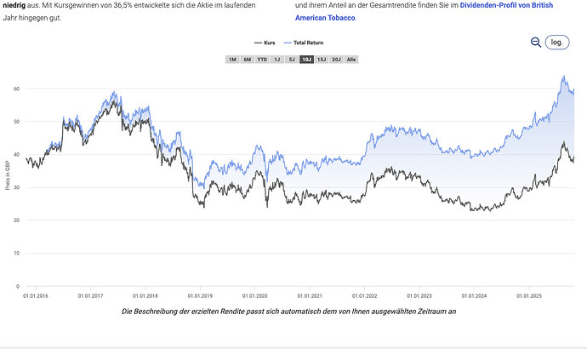Click the 01.01.2016 x-axis date label

pyautogui.click(x=37, y=296)
